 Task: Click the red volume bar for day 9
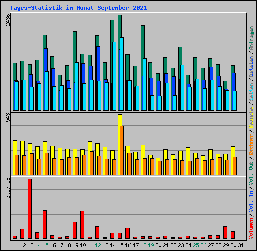[75, 230]
